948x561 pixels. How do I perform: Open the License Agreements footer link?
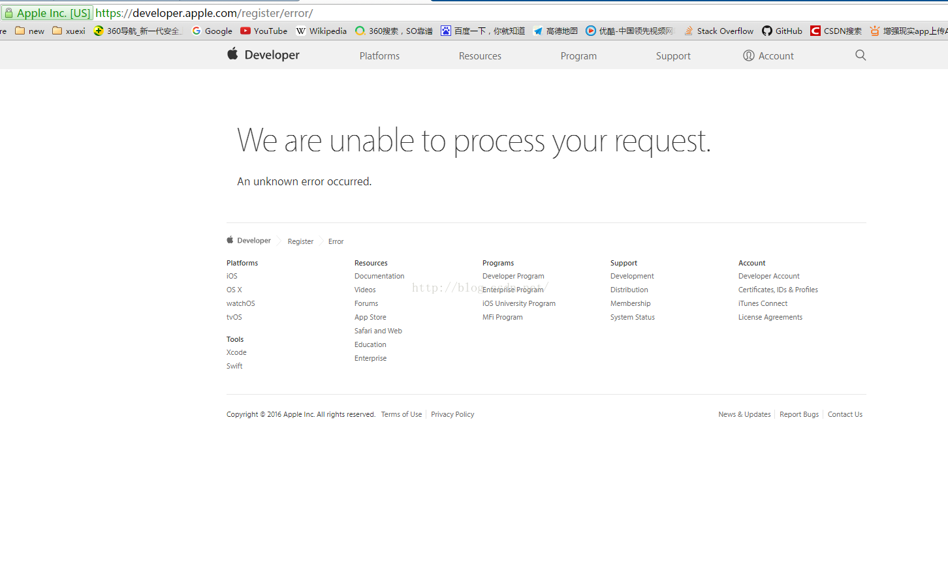tap(770, 317)
